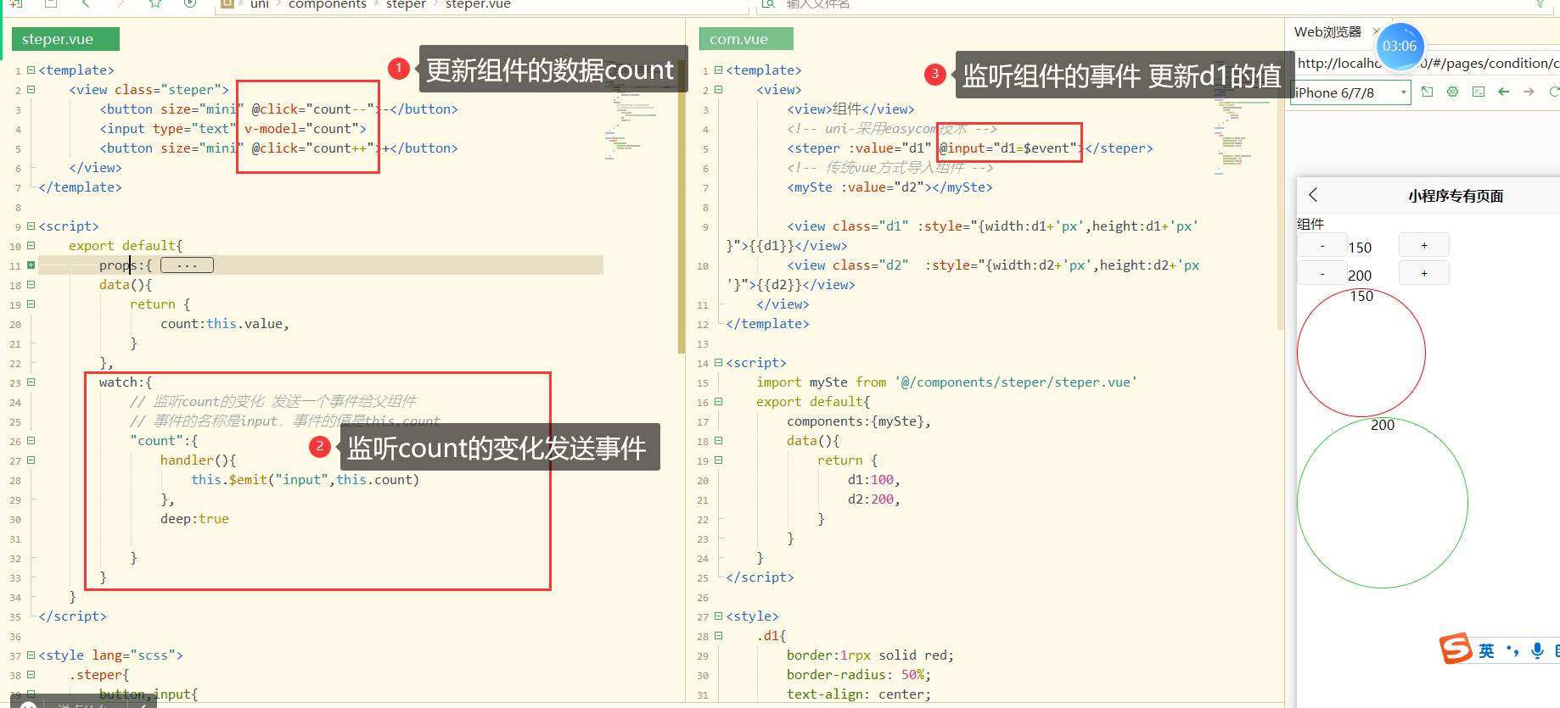The width and height of the screenshot is (1560, 708).
Task: Collapse the script block in com.vue
Action: pyautogui.click(x=719, y=363)
